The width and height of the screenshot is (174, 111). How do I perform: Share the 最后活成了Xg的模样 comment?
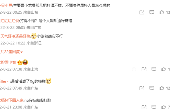142,88
